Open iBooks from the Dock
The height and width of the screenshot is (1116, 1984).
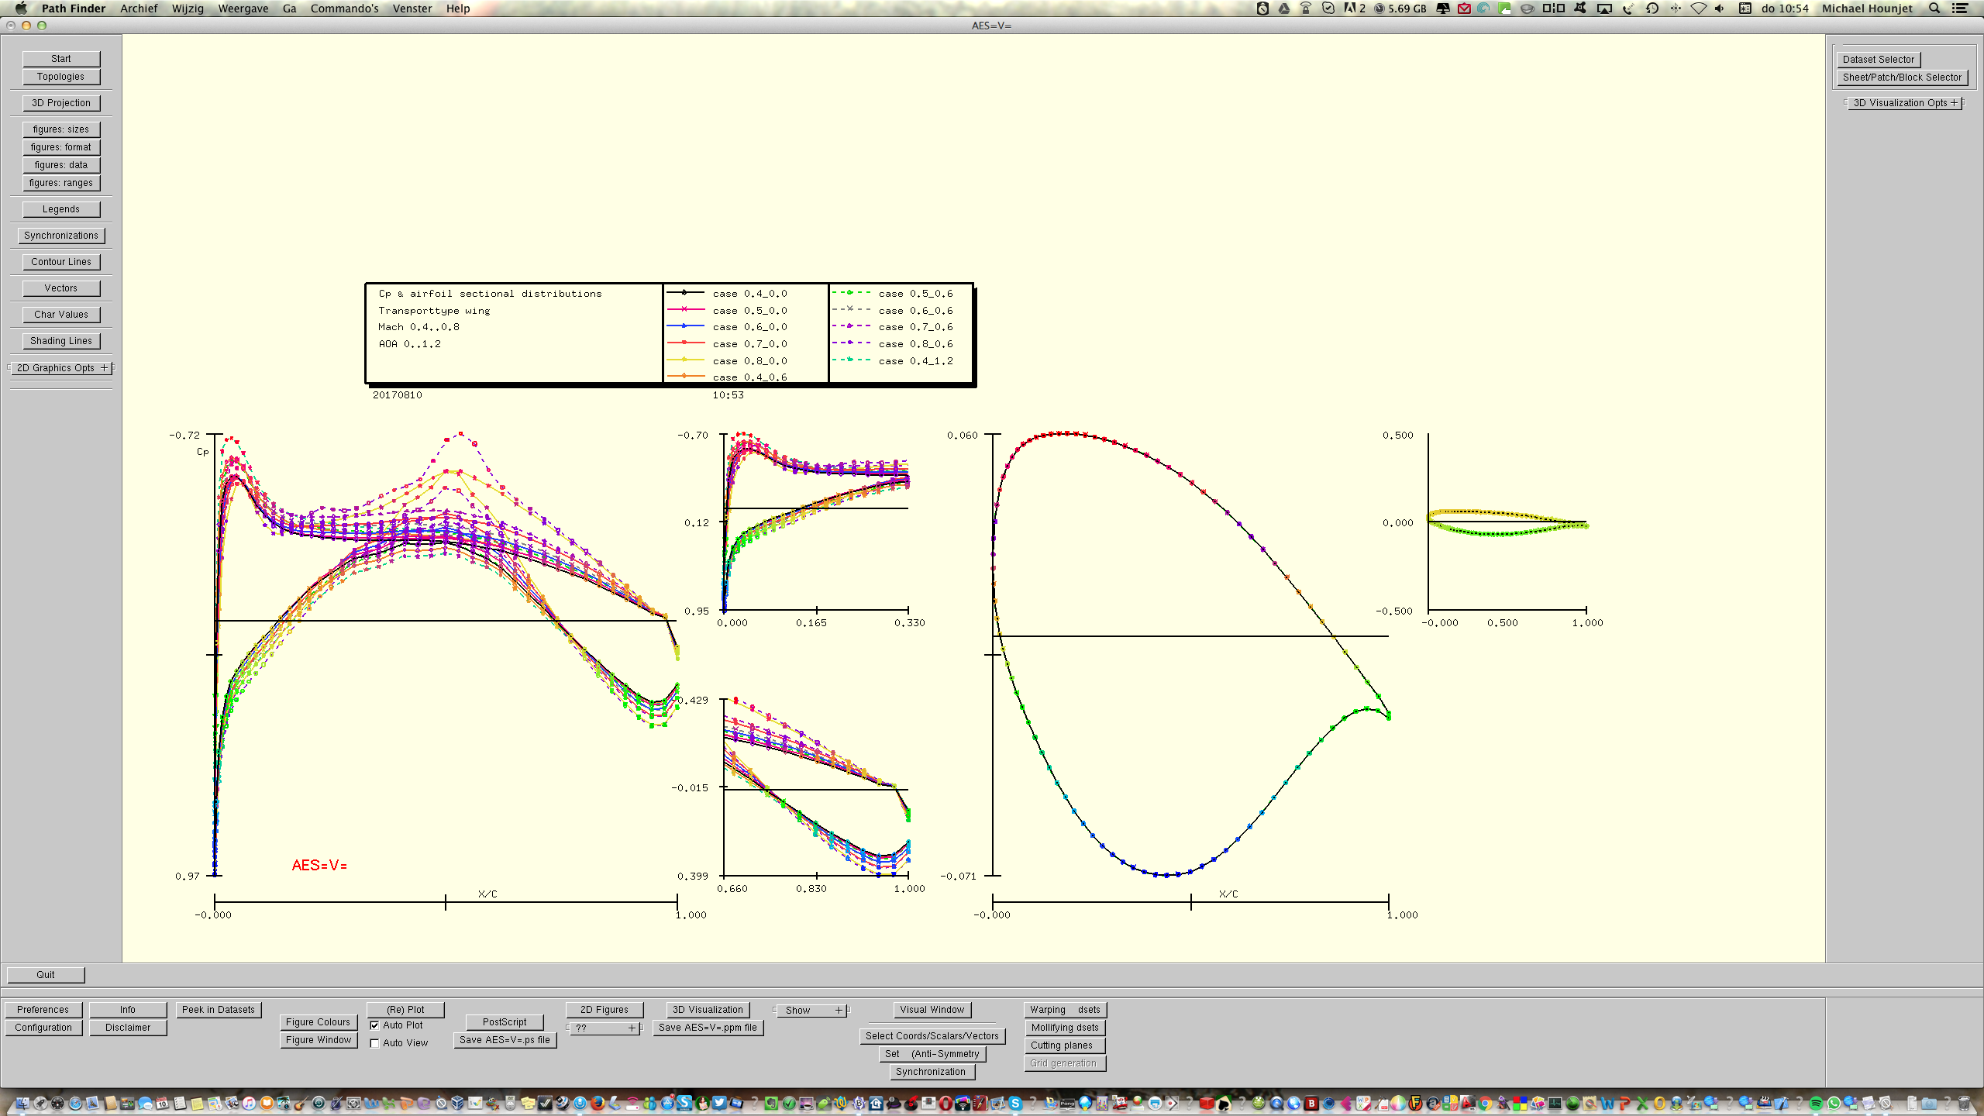tap(267, 1103)
